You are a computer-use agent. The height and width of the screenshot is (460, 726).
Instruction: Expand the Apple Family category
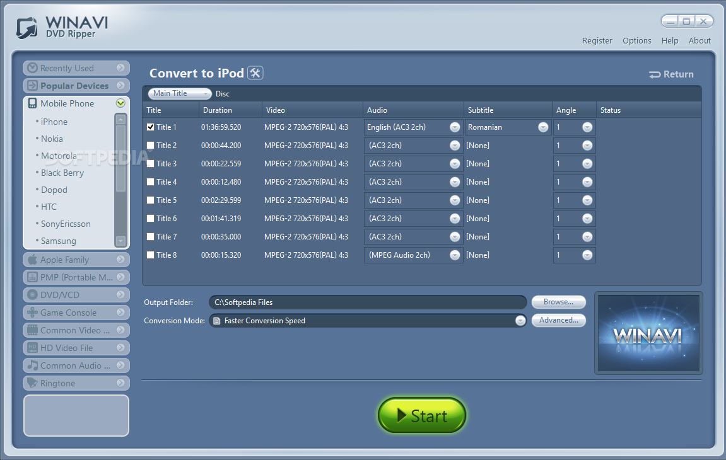point(120,260)
